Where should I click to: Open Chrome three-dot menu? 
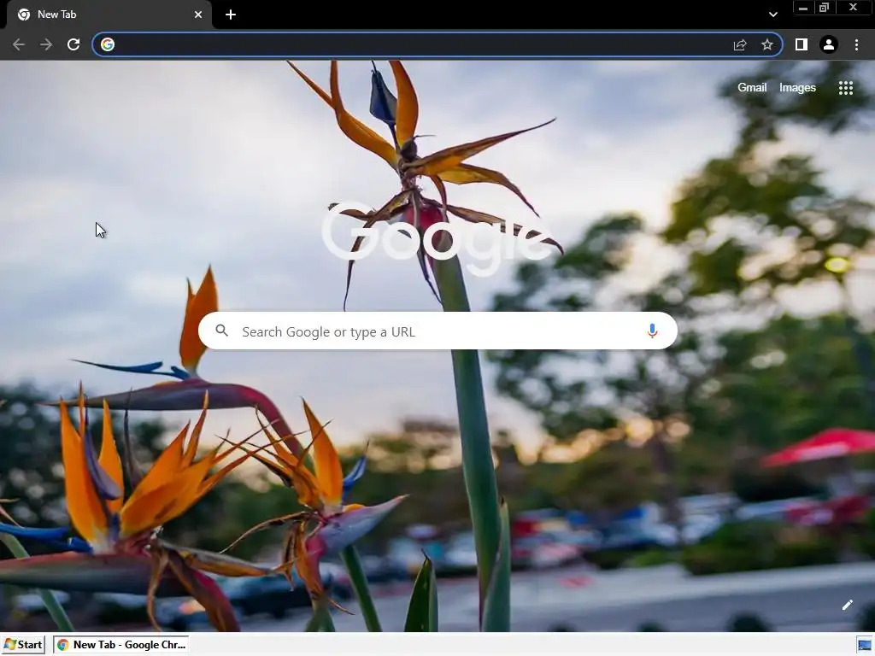click(x=856, y=44)
